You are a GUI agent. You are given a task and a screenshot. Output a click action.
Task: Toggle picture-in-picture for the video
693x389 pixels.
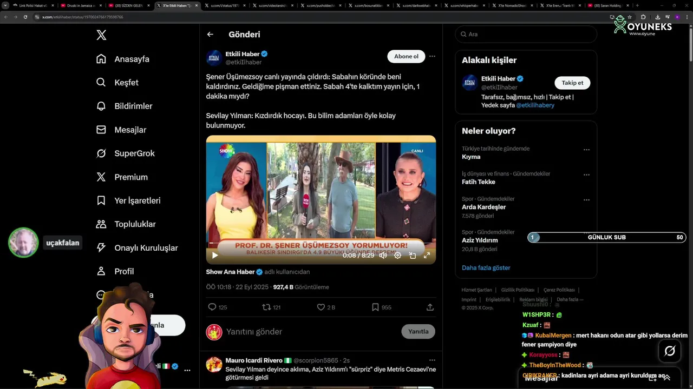[x=412, y=256]
